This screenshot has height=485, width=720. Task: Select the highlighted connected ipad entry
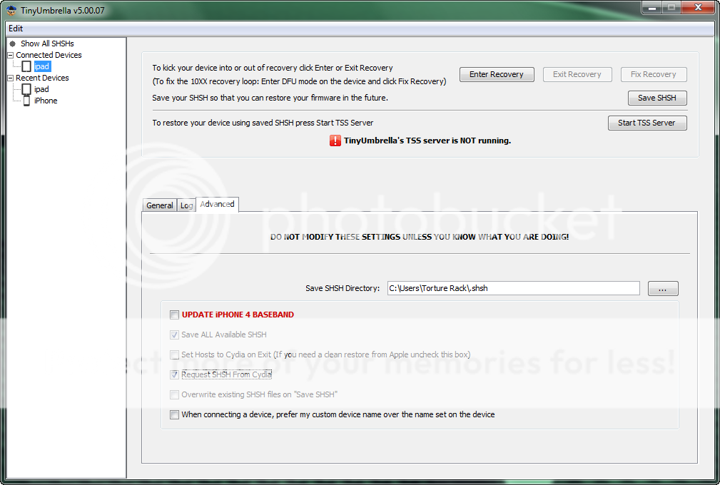pyautogui.click(x=42, y=66)
